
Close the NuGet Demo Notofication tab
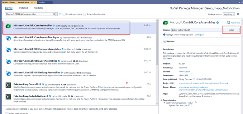click(35, 2)
